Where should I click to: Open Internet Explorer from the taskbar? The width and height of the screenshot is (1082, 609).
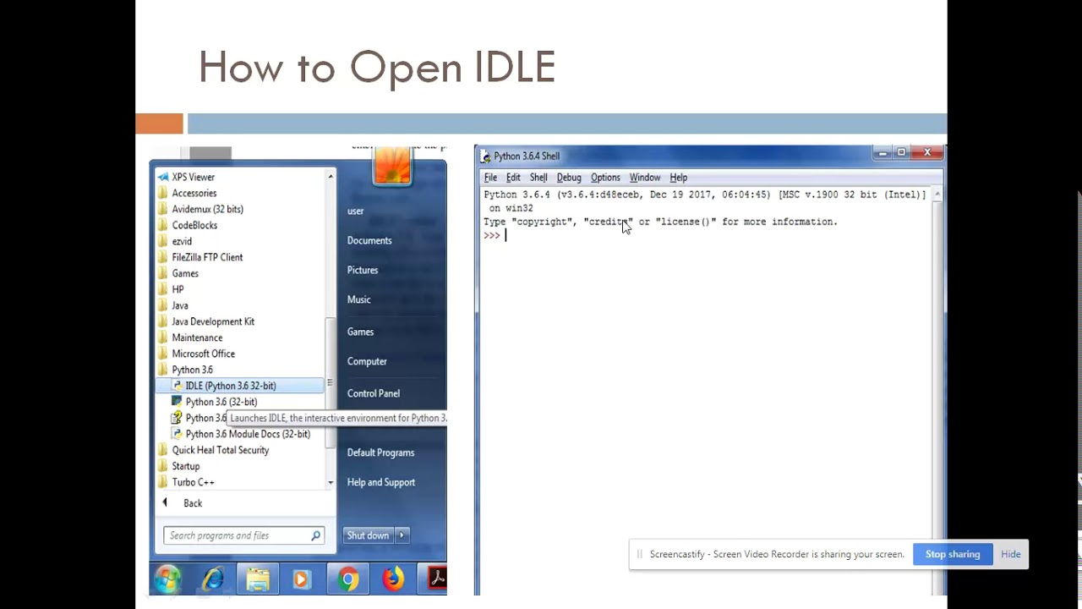[213, 579]
